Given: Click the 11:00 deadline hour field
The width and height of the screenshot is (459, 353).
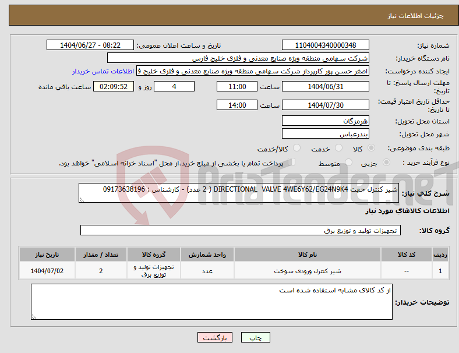Looking at the screenshot, I should pos(237,86).
